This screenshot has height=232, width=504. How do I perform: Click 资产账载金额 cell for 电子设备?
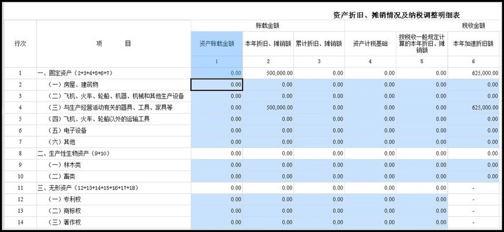click(x=217, y=130)
